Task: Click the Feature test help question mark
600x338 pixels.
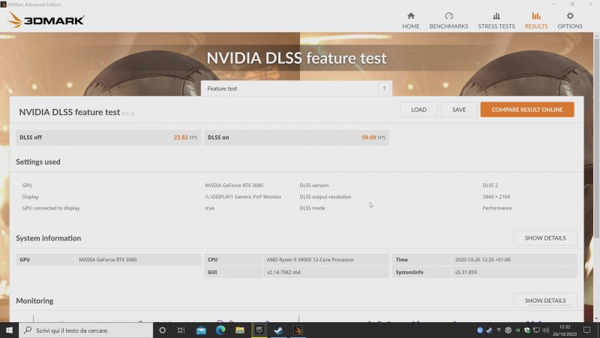Action: coord(384,89)
